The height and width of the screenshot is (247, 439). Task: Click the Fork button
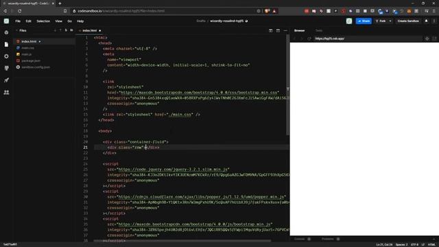(381, 21)
